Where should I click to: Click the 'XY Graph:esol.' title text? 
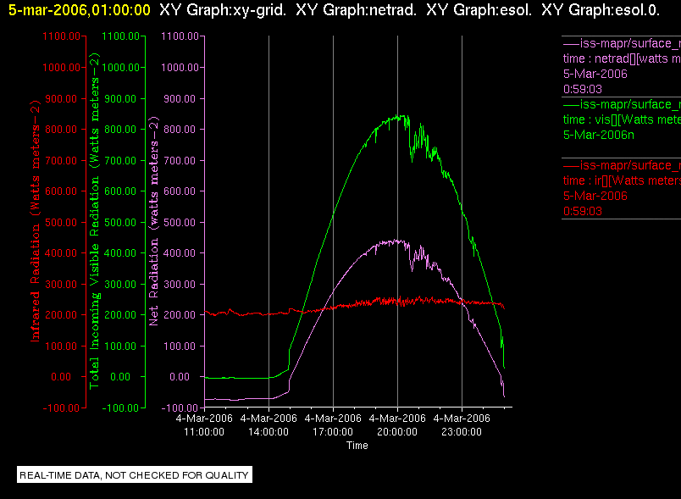[479, 9]
